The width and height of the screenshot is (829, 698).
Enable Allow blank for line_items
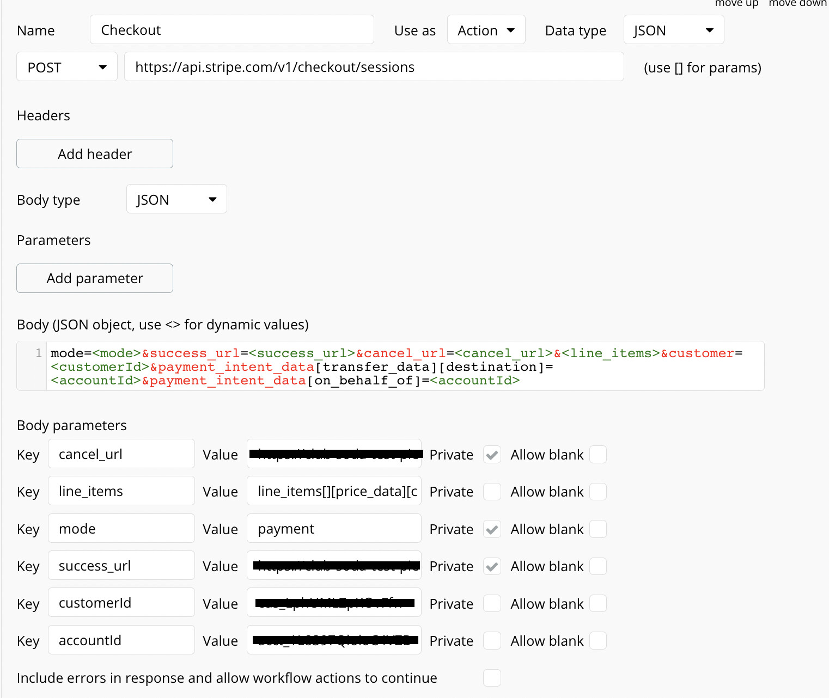tap(598, 492)
